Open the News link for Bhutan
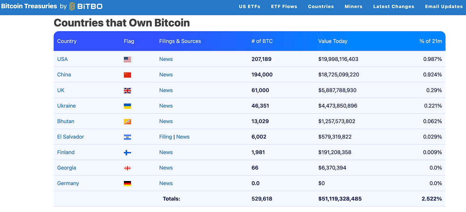Image resolution: width=466 pixels, height=212 pixels. 166,121
